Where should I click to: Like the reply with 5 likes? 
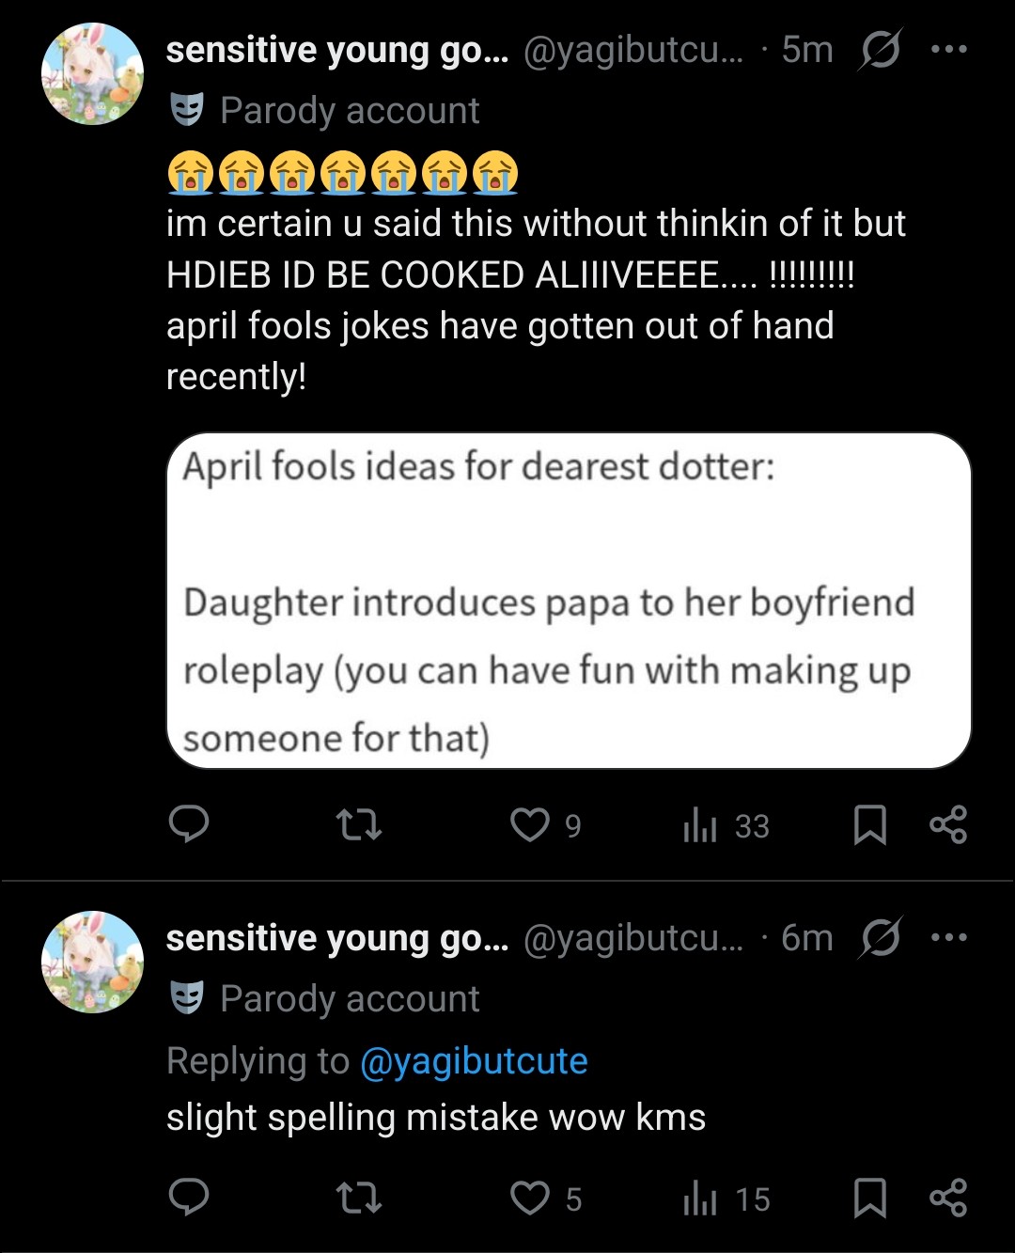[530, 1198]
